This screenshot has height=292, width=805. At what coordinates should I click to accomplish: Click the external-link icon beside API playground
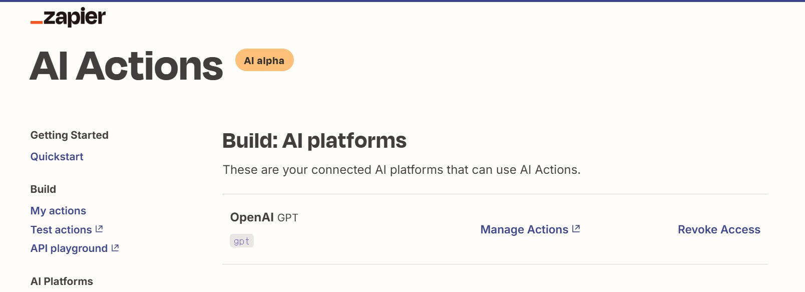(x=115, y=248)
